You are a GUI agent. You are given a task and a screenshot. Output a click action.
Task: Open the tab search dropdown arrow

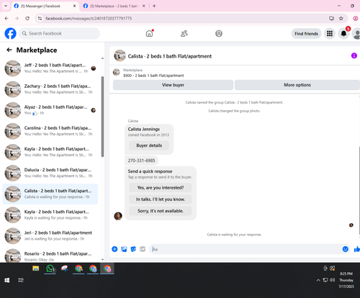tap(6, 6)
